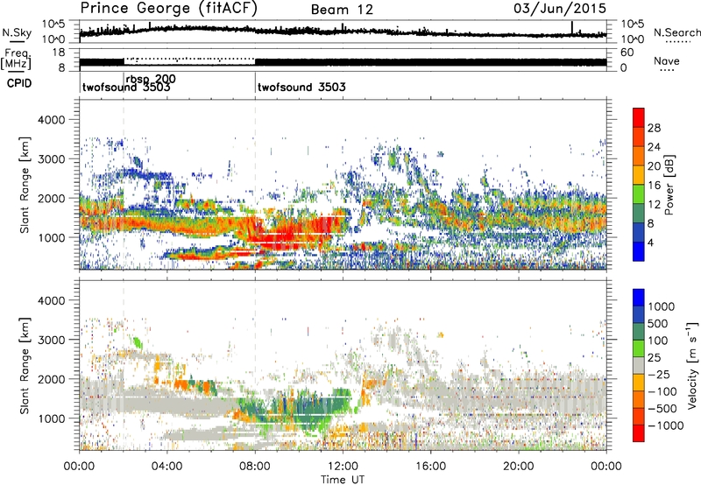Click the '20:00' time tick label
This screenshot has width=701, height=485.
pyautogui.click(x=518, y=467)
